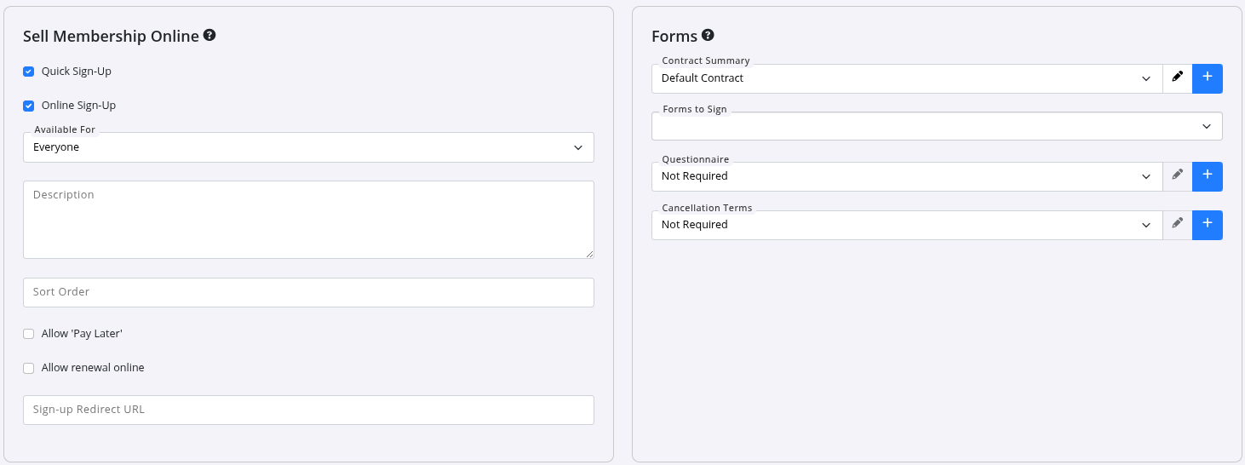The width and height of the screenshot is (1245, 465).
Task: Click help icon beside Forms heading
Action: [x=708, y=36]
